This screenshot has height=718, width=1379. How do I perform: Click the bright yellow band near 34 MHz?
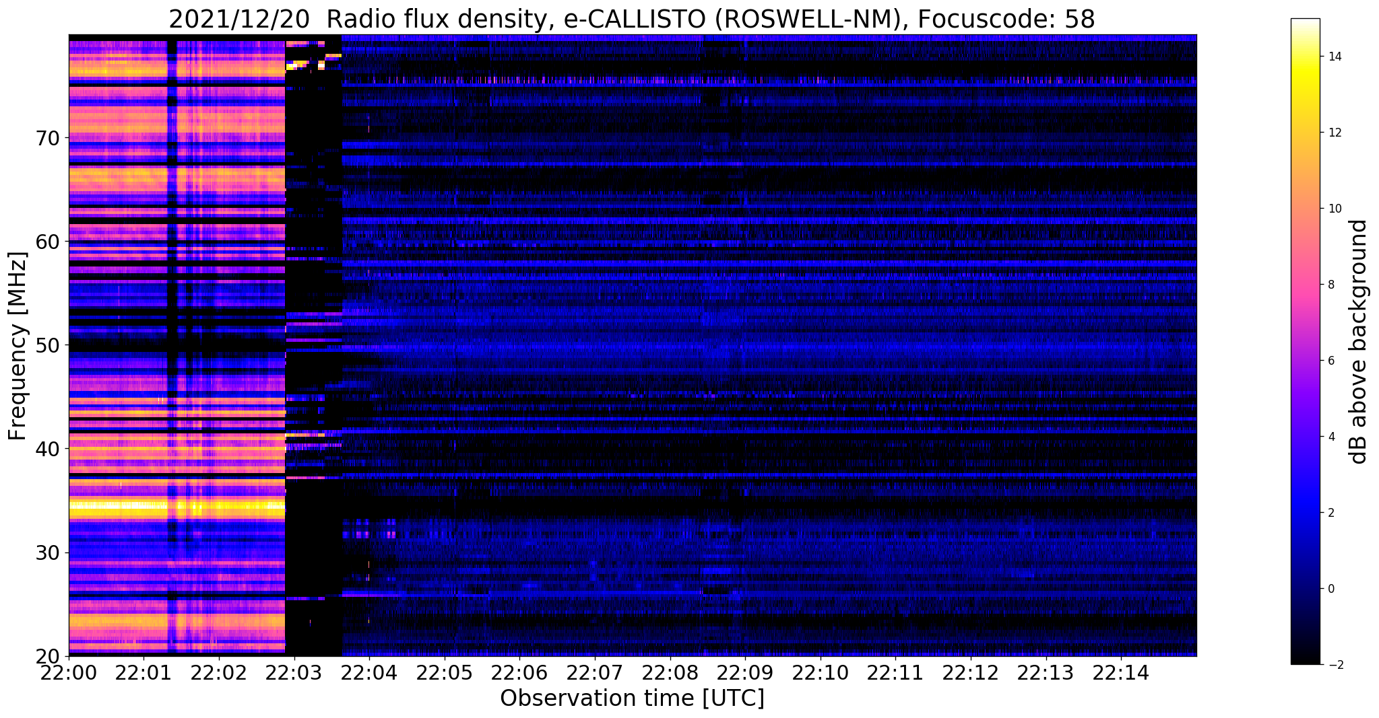click(177, 508)
